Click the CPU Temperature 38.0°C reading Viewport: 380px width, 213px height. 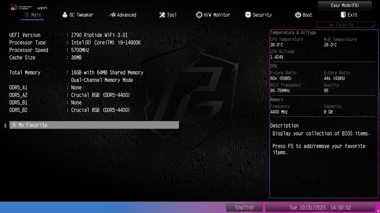tap(276, 45)
